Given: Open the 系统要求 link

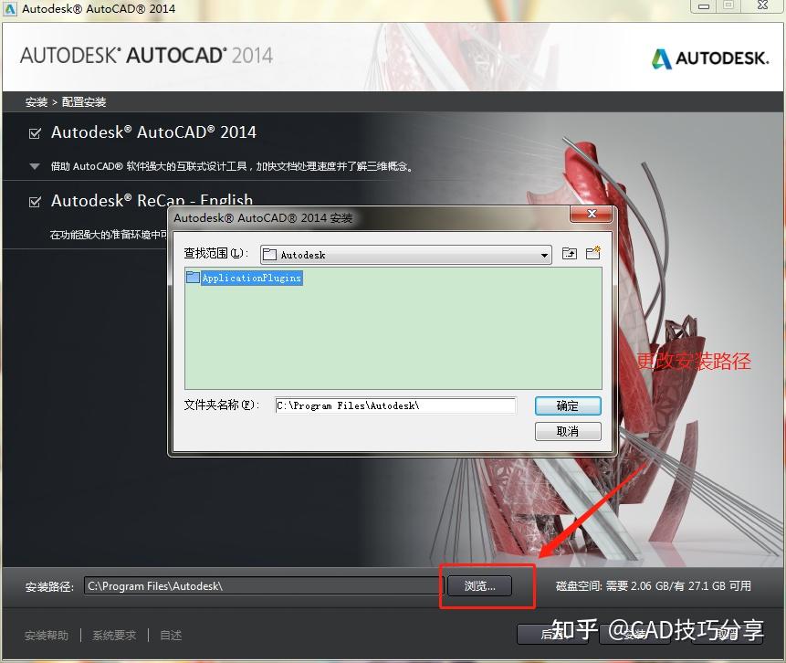Looking at the screenshot, I should (114, 636).
